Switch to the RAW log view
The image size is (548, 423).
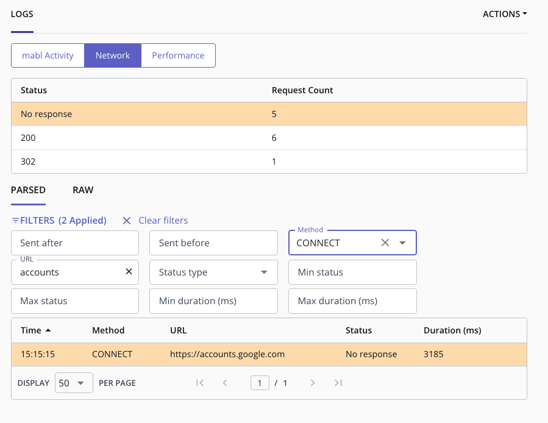[83, 190]
